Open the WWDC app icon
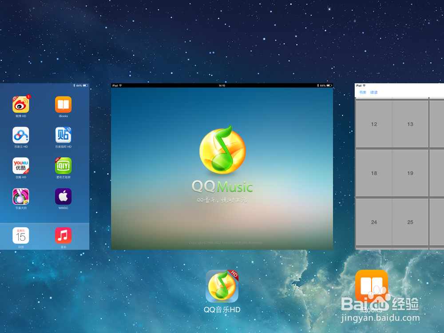This screenshot has width=444, height=333. [63, 196]
